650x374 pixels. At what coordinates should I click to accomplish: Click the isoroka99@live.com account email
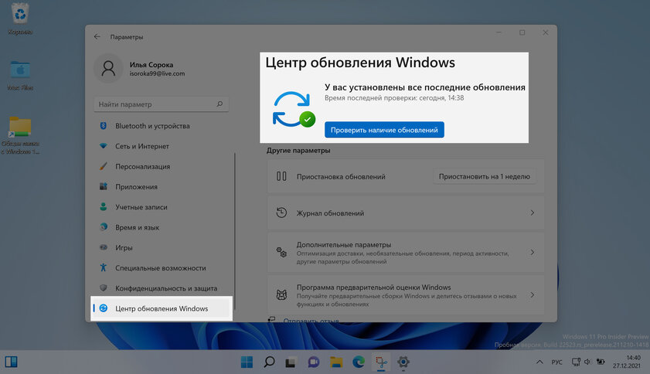tap(157, 73)
